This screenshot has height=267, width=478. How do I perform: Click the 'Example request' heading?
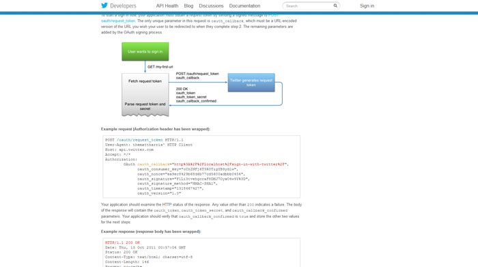click(156, 129)
